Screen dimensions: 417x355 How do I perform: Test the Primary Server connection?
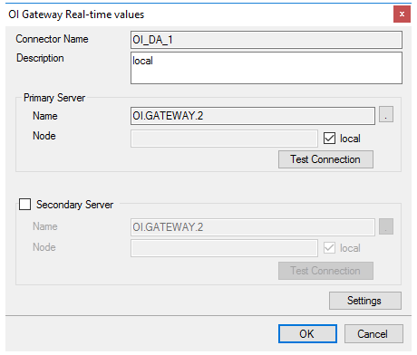click(x=325, y=159)
